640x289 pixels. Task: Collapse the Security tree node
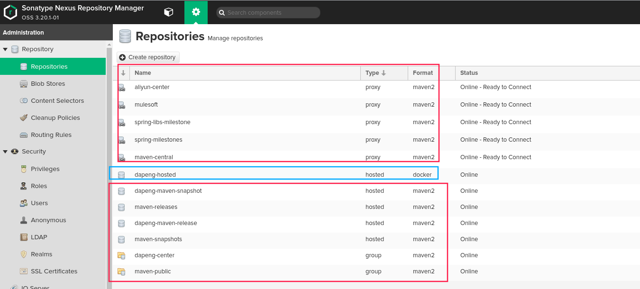5,152
